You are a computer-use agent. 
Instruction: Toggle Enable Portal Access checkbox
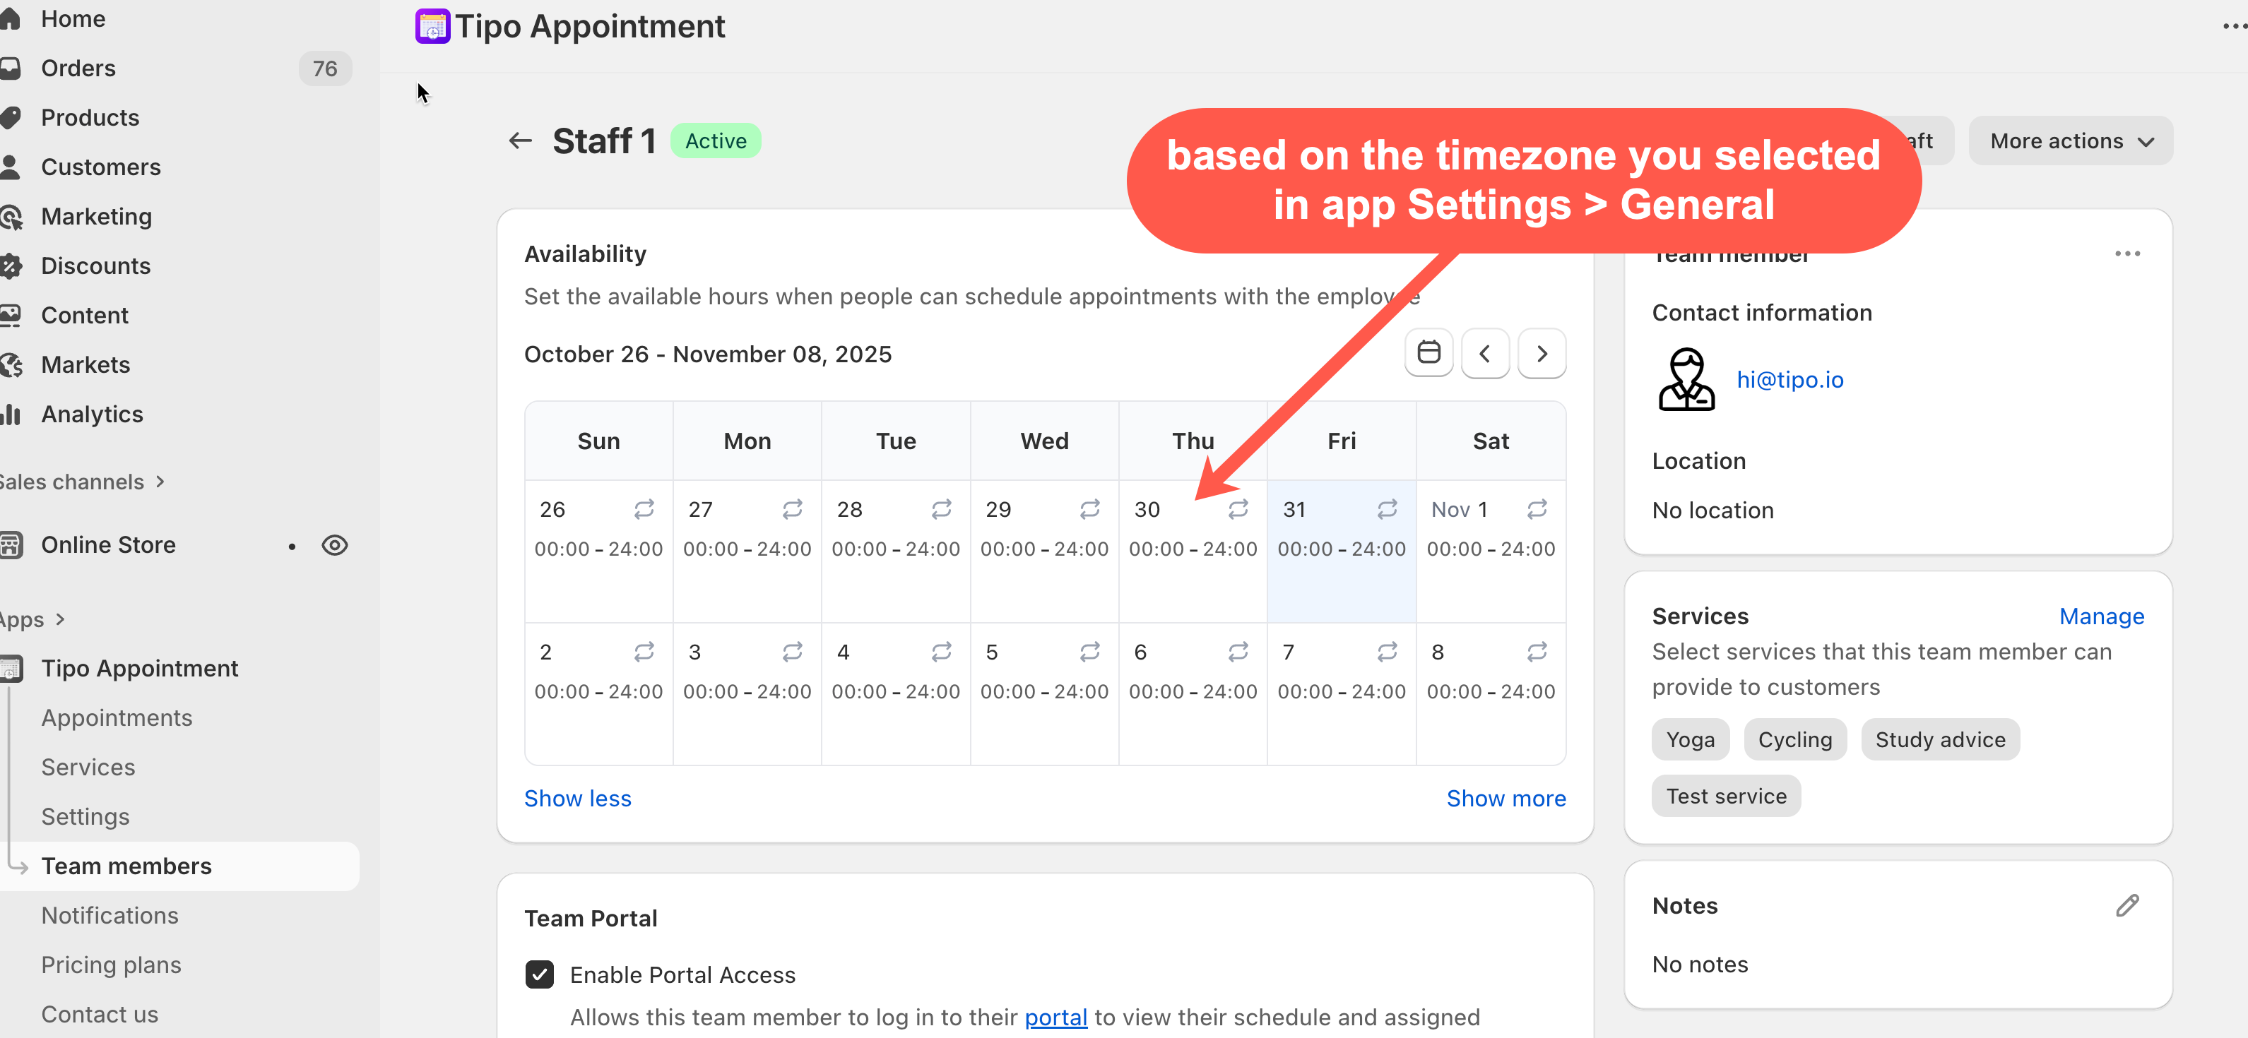(539, 974)
